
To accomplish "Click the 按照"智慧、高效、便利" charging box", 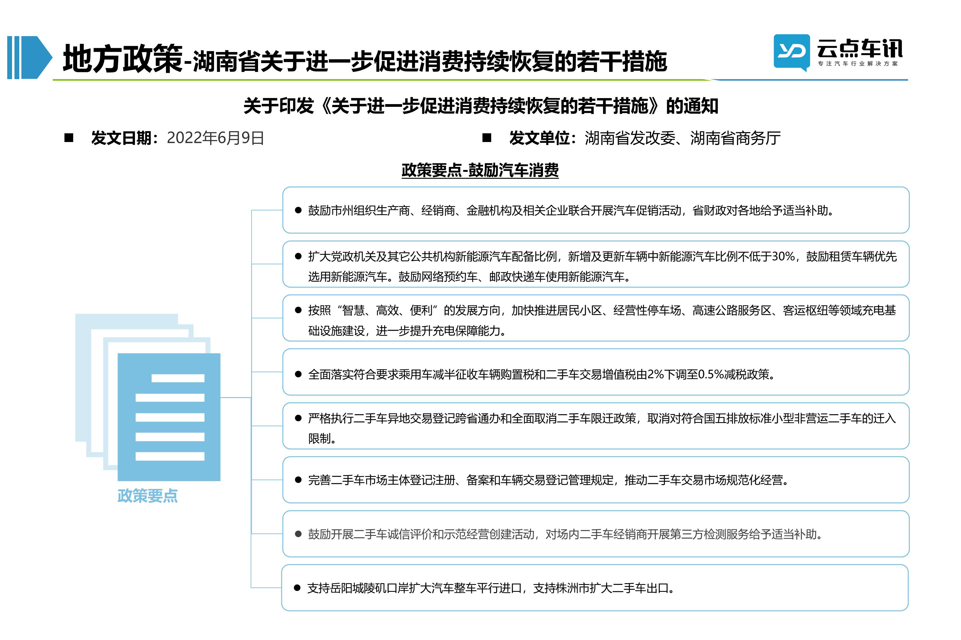I will pyautogui.click(x=596, y=318).
